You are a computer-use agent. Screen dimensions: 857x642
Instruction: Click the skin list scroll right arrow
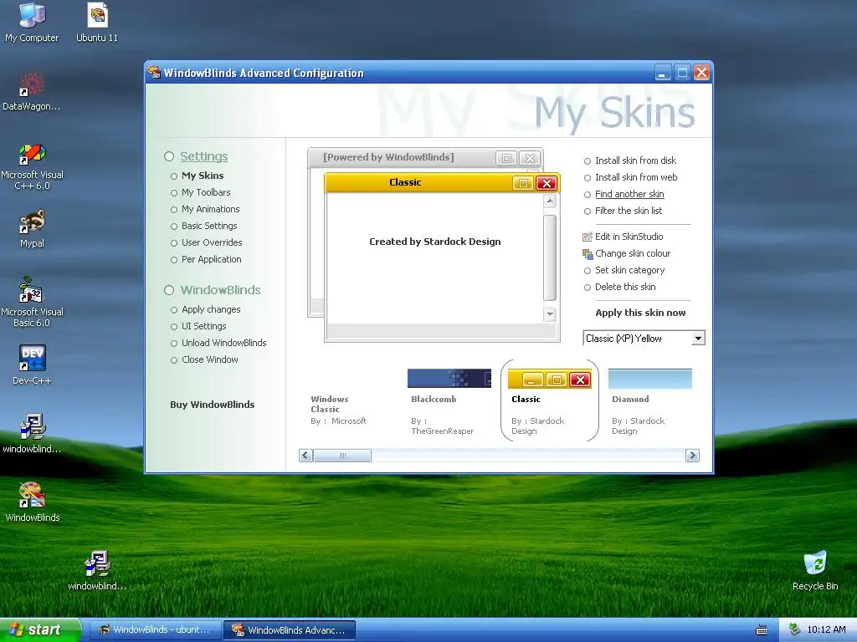point(692,456)
